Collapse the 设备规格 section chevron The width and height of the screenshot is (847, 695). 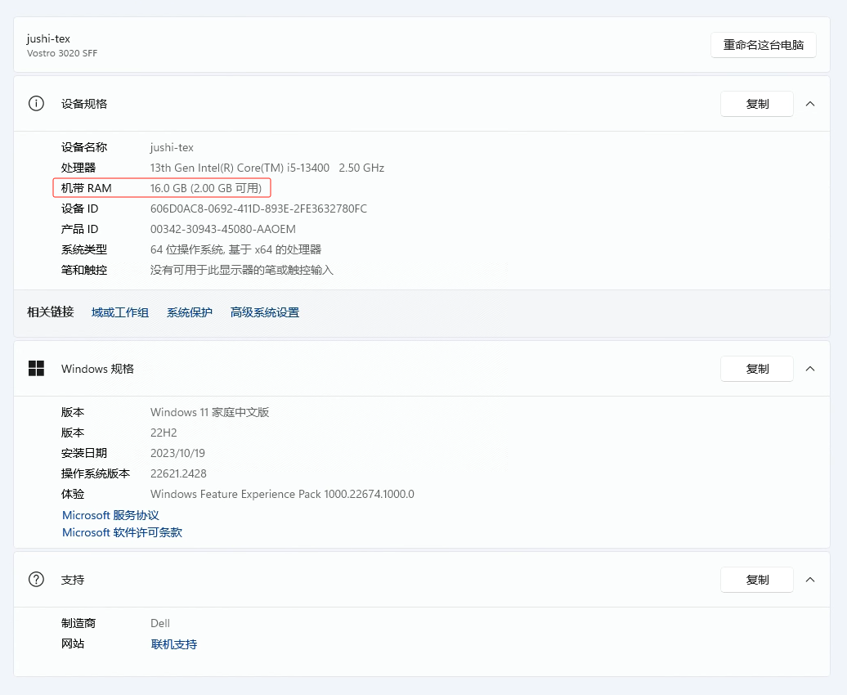(x=809, y=104)
